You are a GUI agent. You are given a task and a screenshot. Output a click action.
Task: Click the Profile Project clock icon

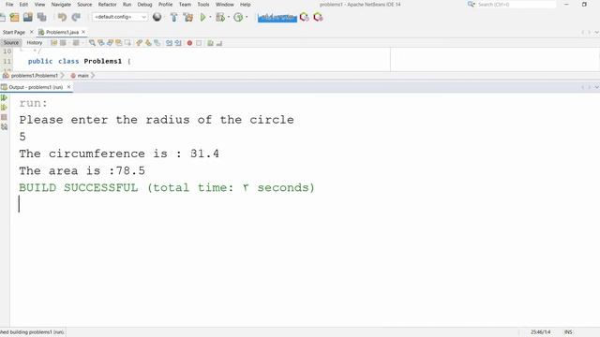click(x=238, y=17)
